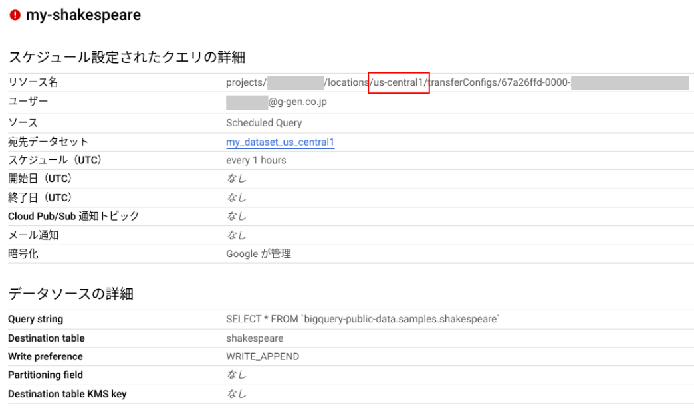This screenshot has height=408, width=694.
Task: Click the スケジュール（UTC） label
Action: [55, 160]
